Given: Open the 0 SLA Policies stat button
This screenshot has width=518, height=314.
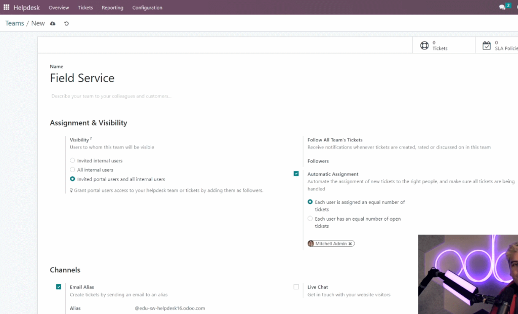Looking at the screenshot, I should tap(497, 45).
